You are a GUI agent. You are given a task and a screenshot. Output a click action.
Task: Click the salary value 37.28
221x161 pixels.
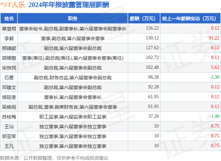tap(153, 116)
